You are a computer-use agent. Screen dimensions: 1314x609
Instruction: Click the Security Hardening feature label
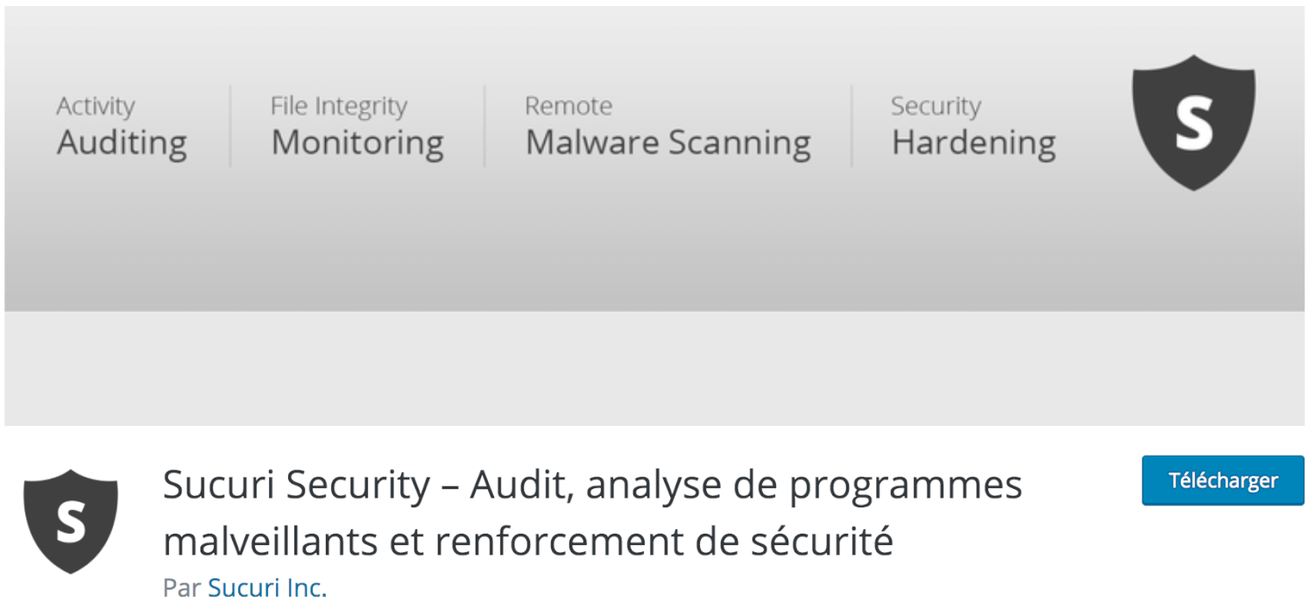click(972, 125)
